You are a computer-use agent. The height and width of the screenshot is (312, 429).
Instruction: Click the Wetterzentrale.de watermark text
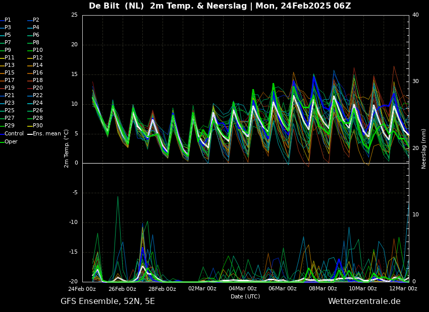tap(364, 301)
